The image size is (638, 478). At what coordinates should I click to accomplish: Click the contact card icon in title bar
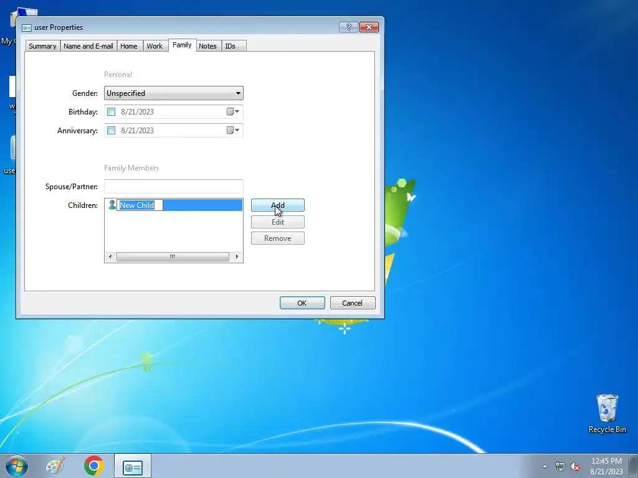pos(27,27)
